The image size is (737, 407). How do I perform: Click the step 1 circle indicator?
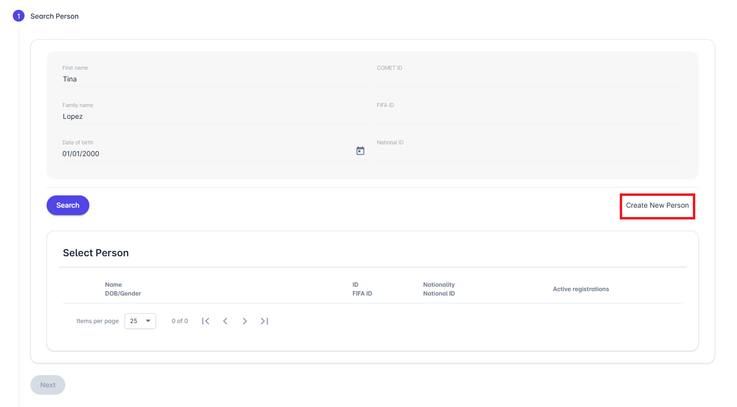coord(19,16)
